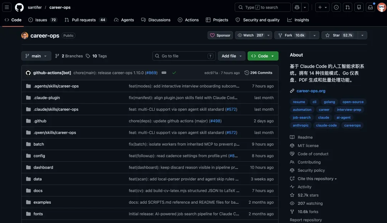Viewport: 387px width, 223px height.
Task: Select the interview-prep topic tag
Action: coord(349,110)
